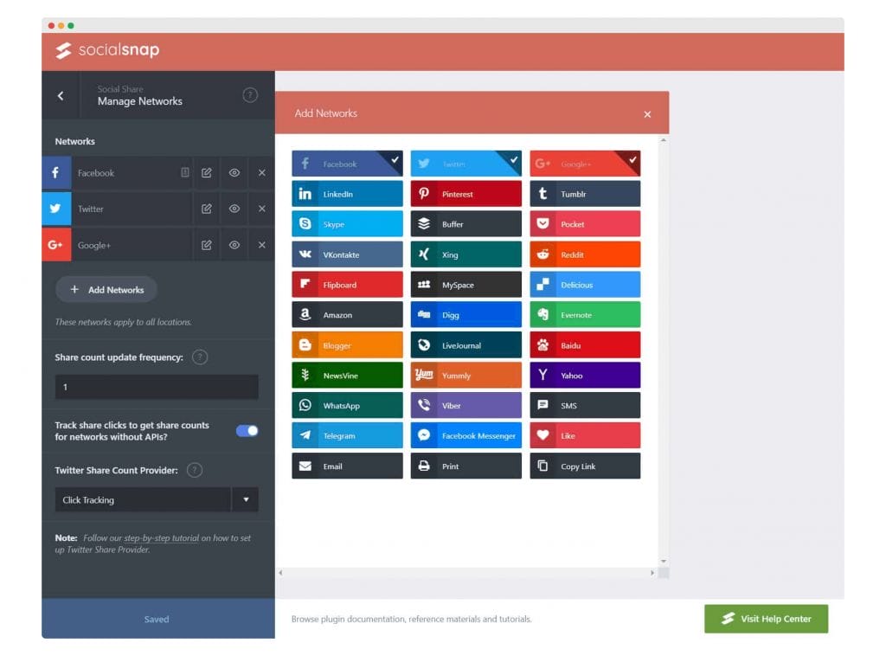886x656 pixels.
Task: Select the Viber network tile
Action: click(465, 405)
